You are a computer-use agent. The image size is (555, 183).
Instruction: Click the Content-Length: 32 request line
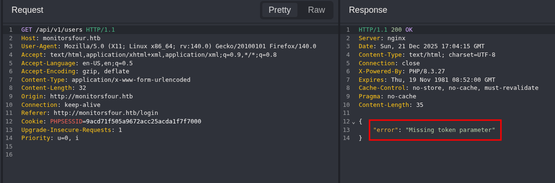54,88
